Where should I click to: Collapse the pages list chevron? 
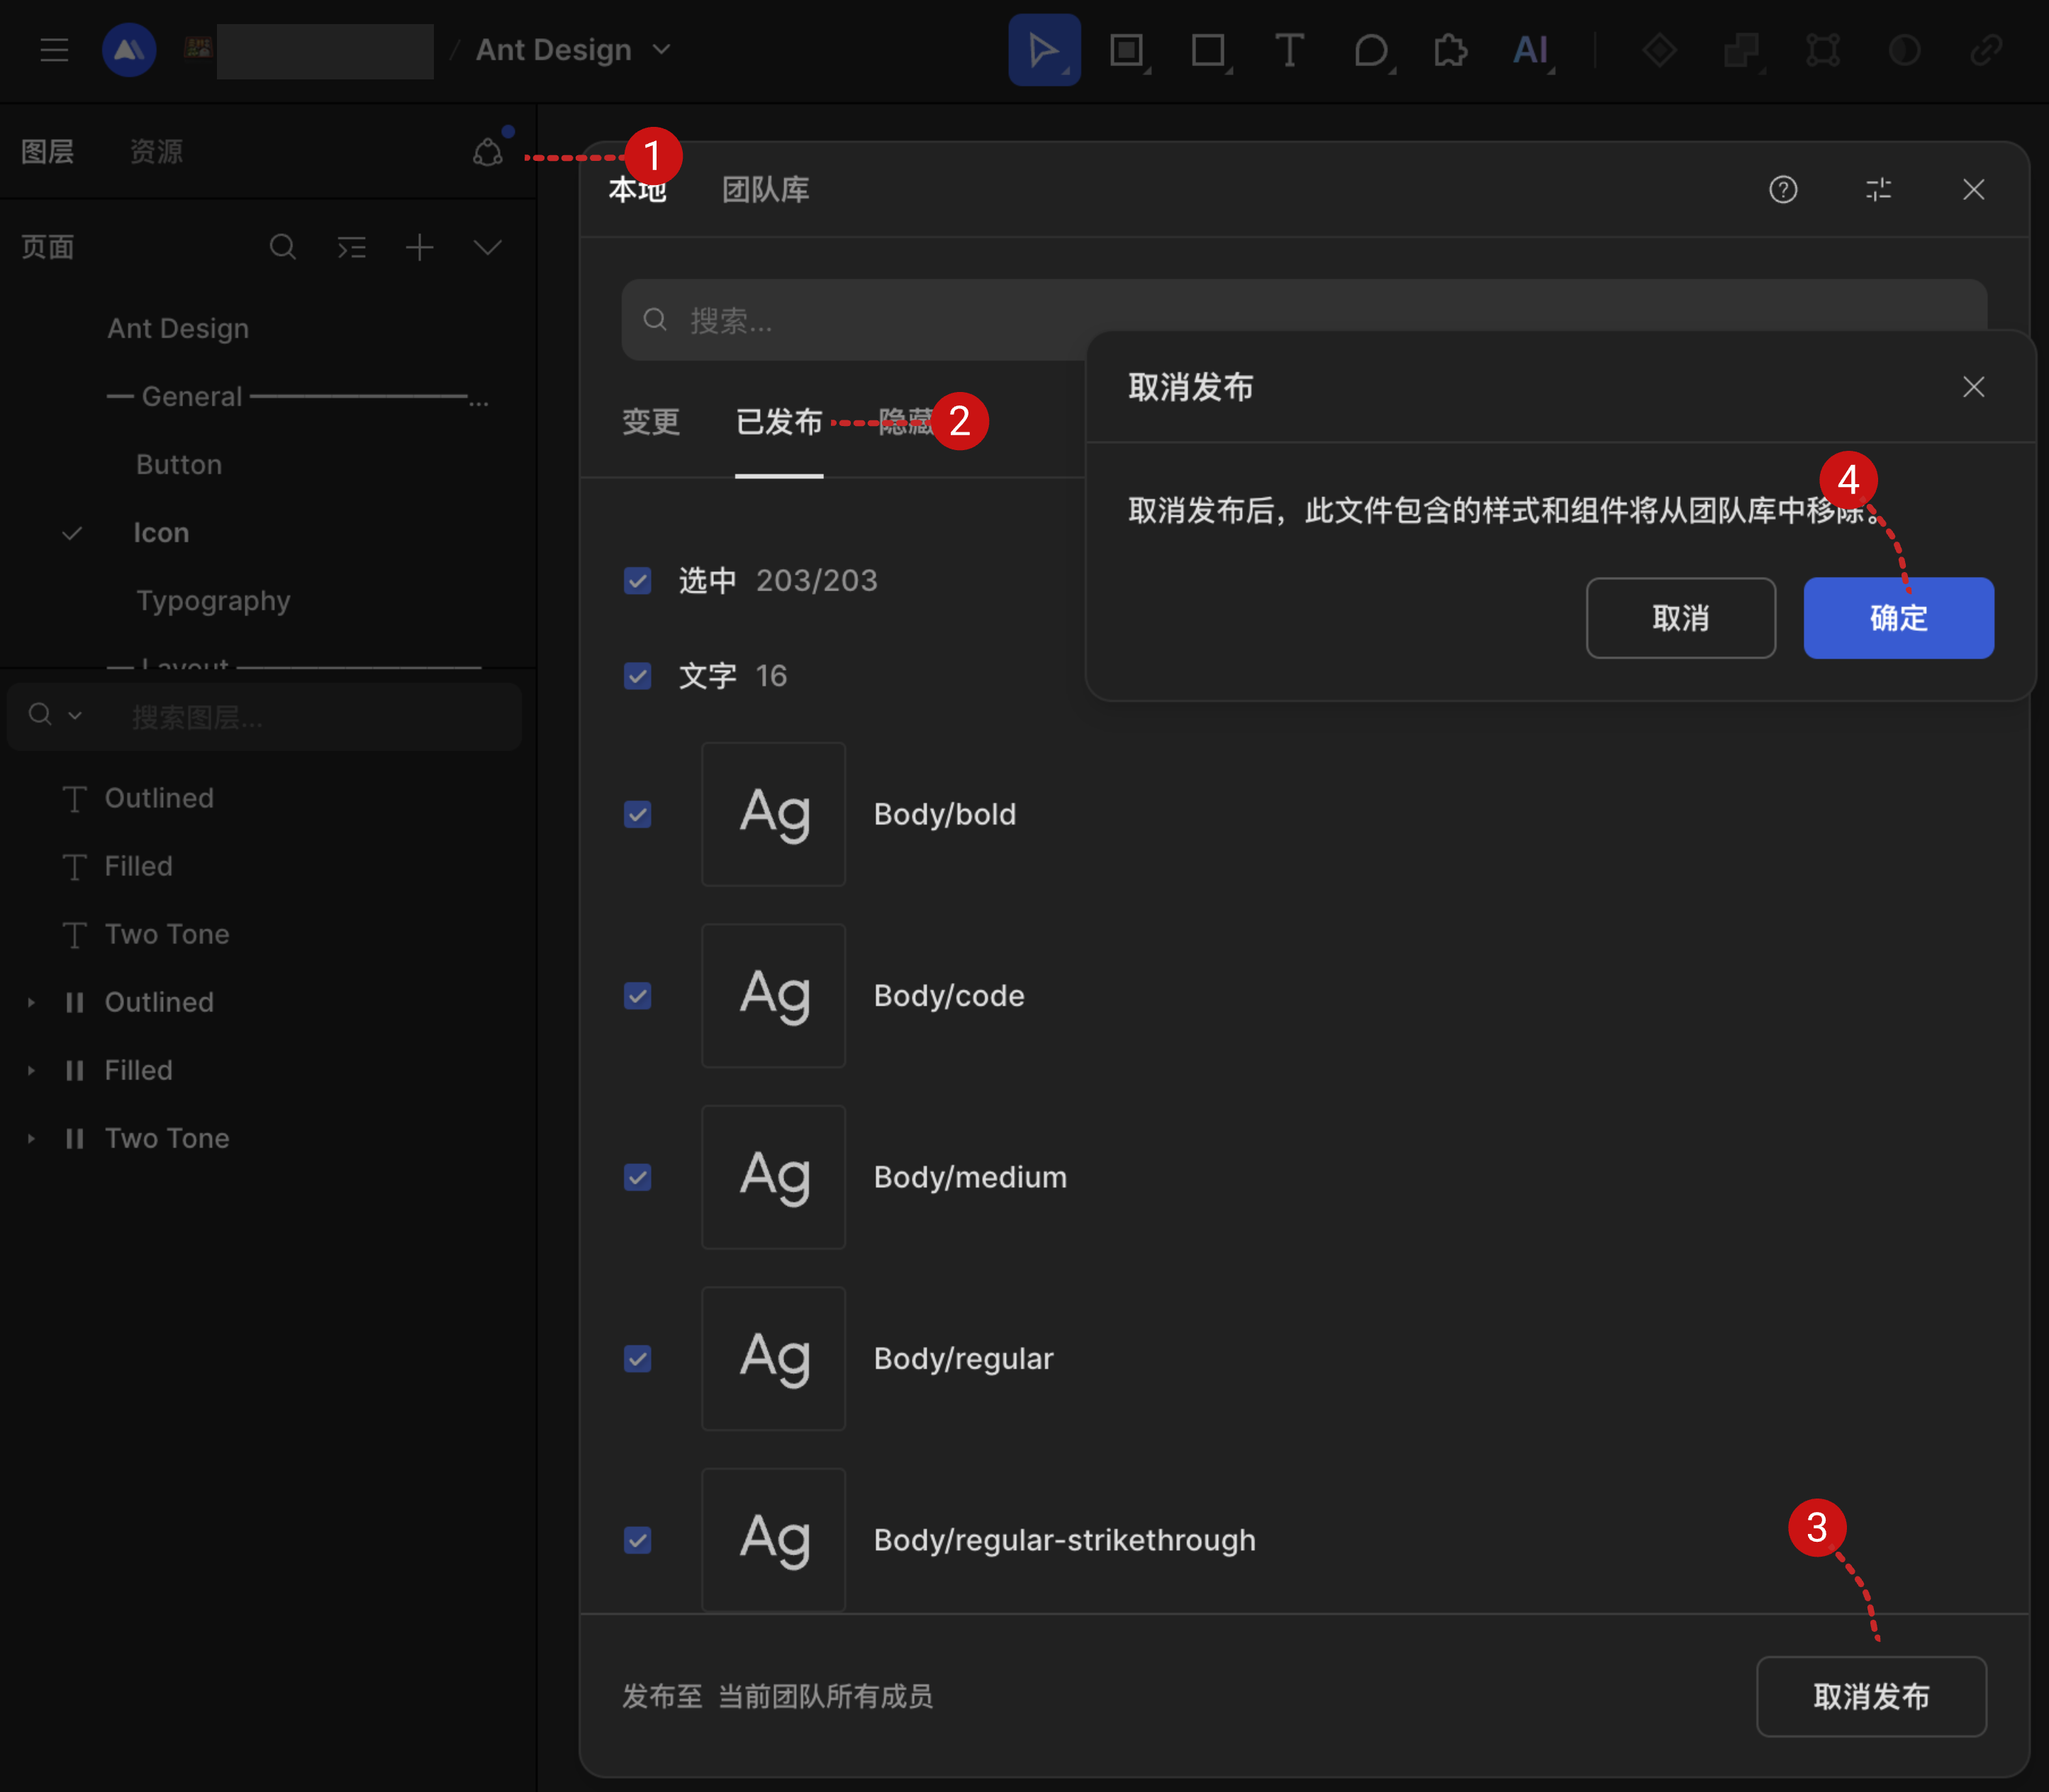(x=487, y=247)
